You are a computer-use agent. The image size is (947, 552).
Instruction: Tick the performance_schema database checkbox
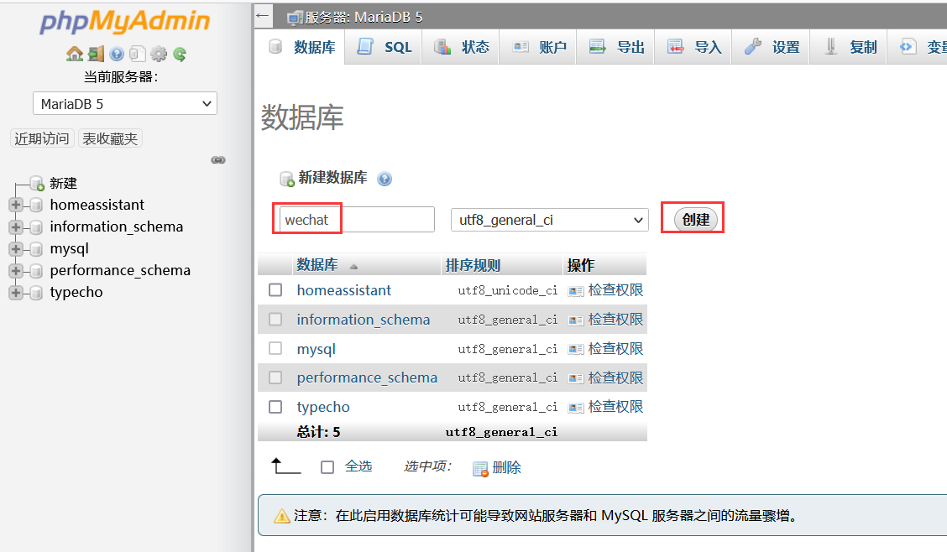click(x=275, y=377)
